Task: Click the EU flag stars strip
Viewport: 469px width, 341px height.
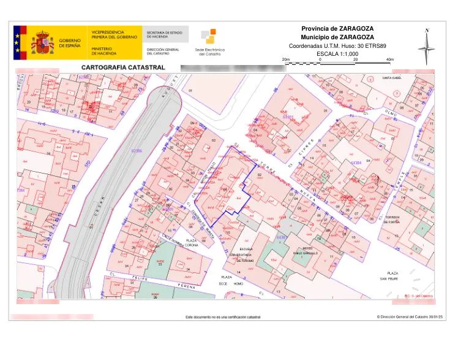Action: pyautogui.click(x=17, y=42)
